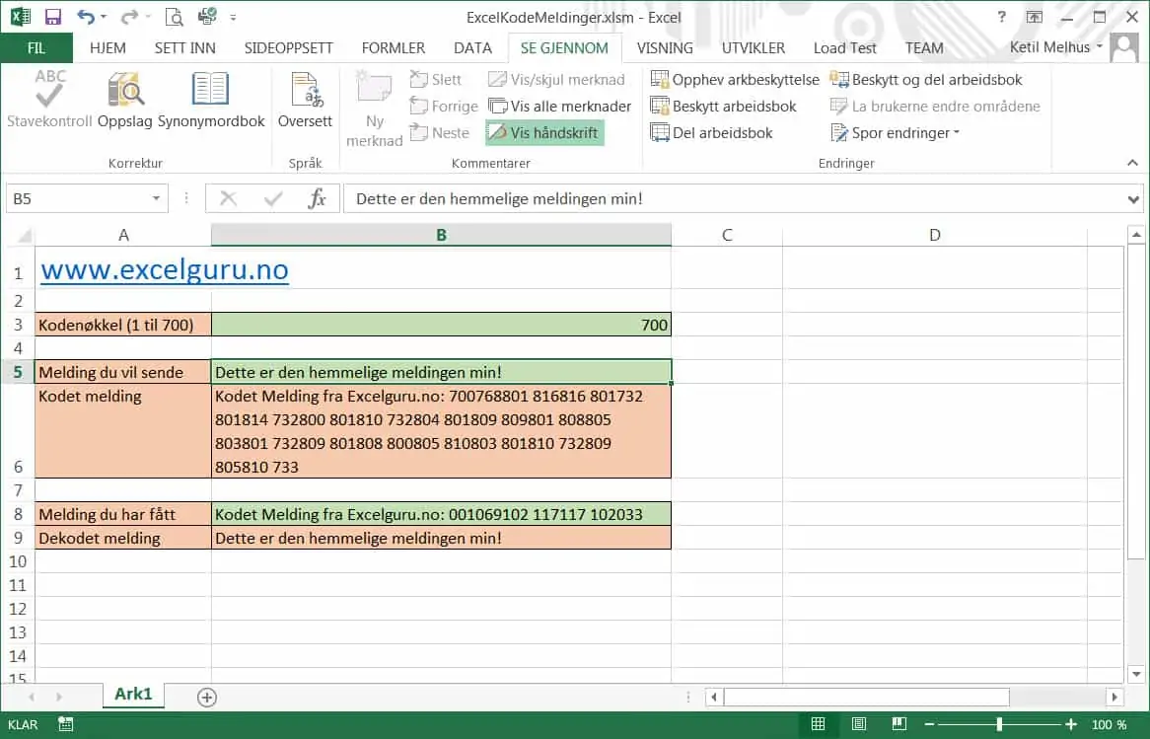1150x739 pixels.
Task: Open the Load Test tab
Action: pyautogui.click(x=845, y=47)
